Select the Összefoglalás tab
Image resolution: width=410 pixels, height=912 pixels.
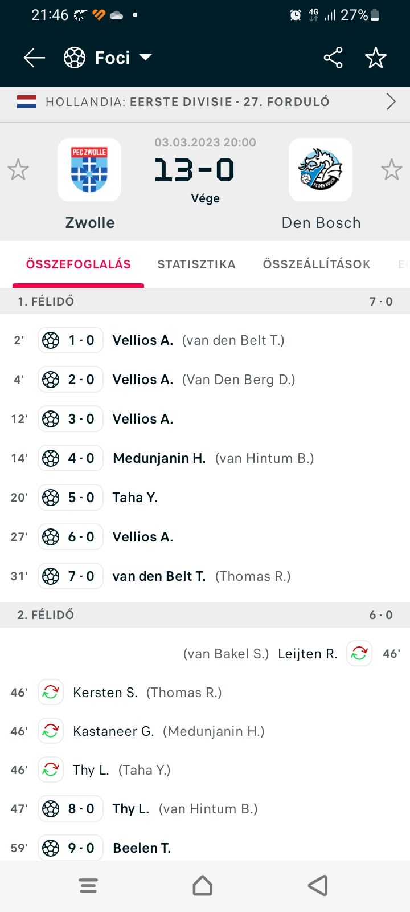pos(79,264)
